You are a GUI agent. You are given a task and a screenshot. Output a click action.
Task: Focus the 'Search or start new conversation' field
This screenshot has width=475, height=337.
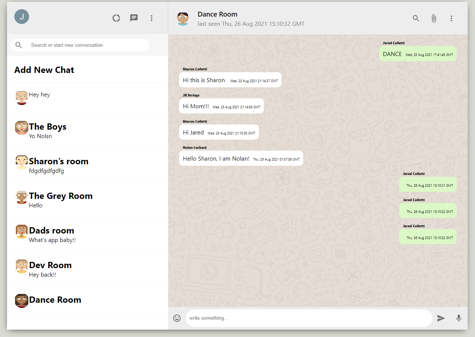(80, 45)
